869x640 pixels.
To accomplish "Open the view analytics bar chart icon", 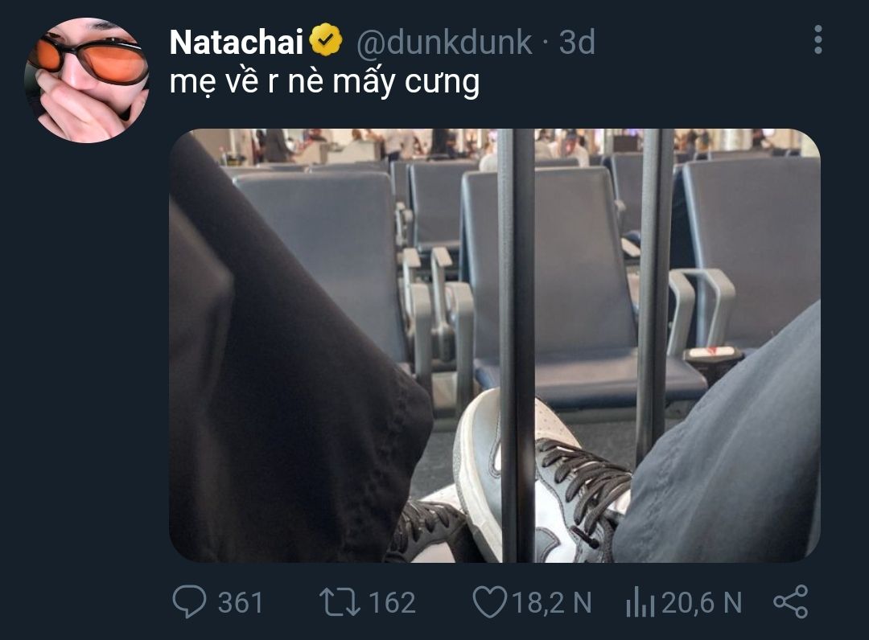I will click(x=640, y=602).
